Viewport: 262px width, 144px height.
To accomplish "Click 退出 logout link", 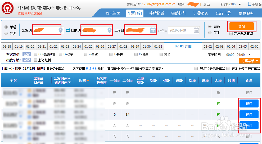I will (x=206, y=4).
